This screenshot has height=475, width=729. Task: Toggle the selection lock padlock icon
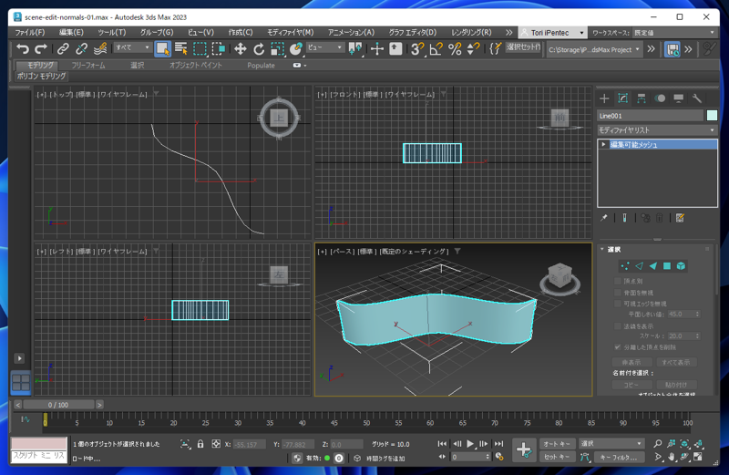pyautogui.click(x=200, y=444)
